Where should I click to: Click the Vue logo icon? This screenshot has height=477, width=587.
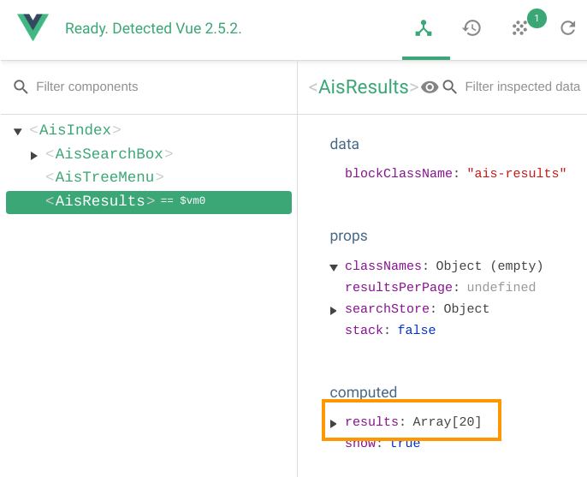(33, 27)
